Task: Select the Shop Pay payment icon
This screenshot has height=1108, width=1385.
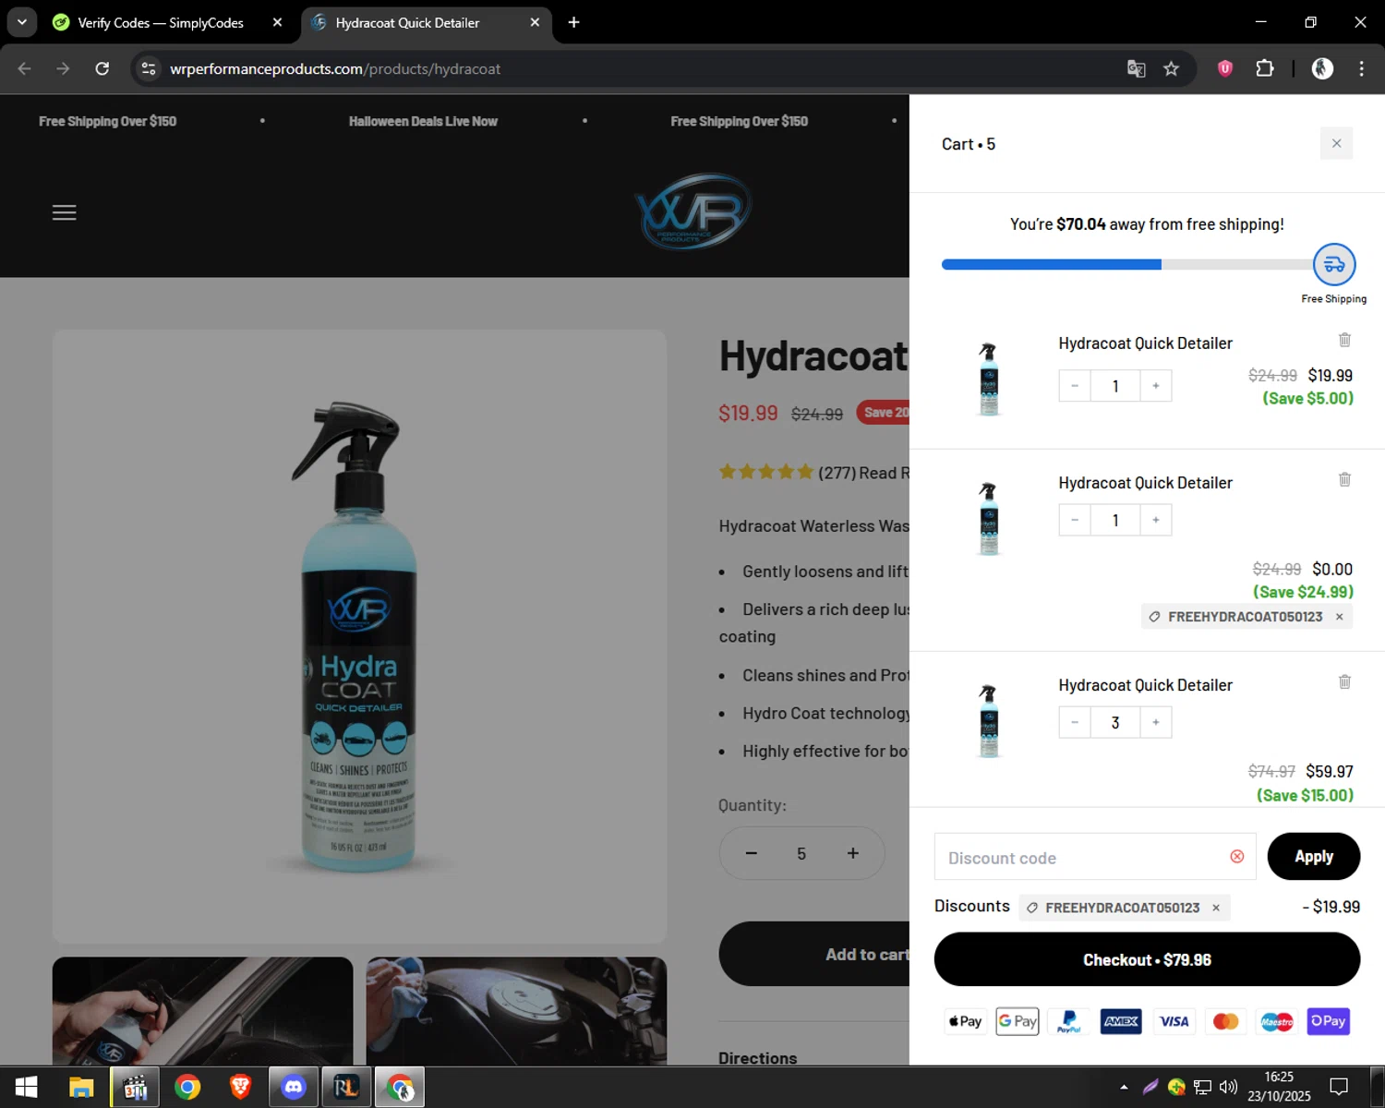Action: click(1329, 1021)
